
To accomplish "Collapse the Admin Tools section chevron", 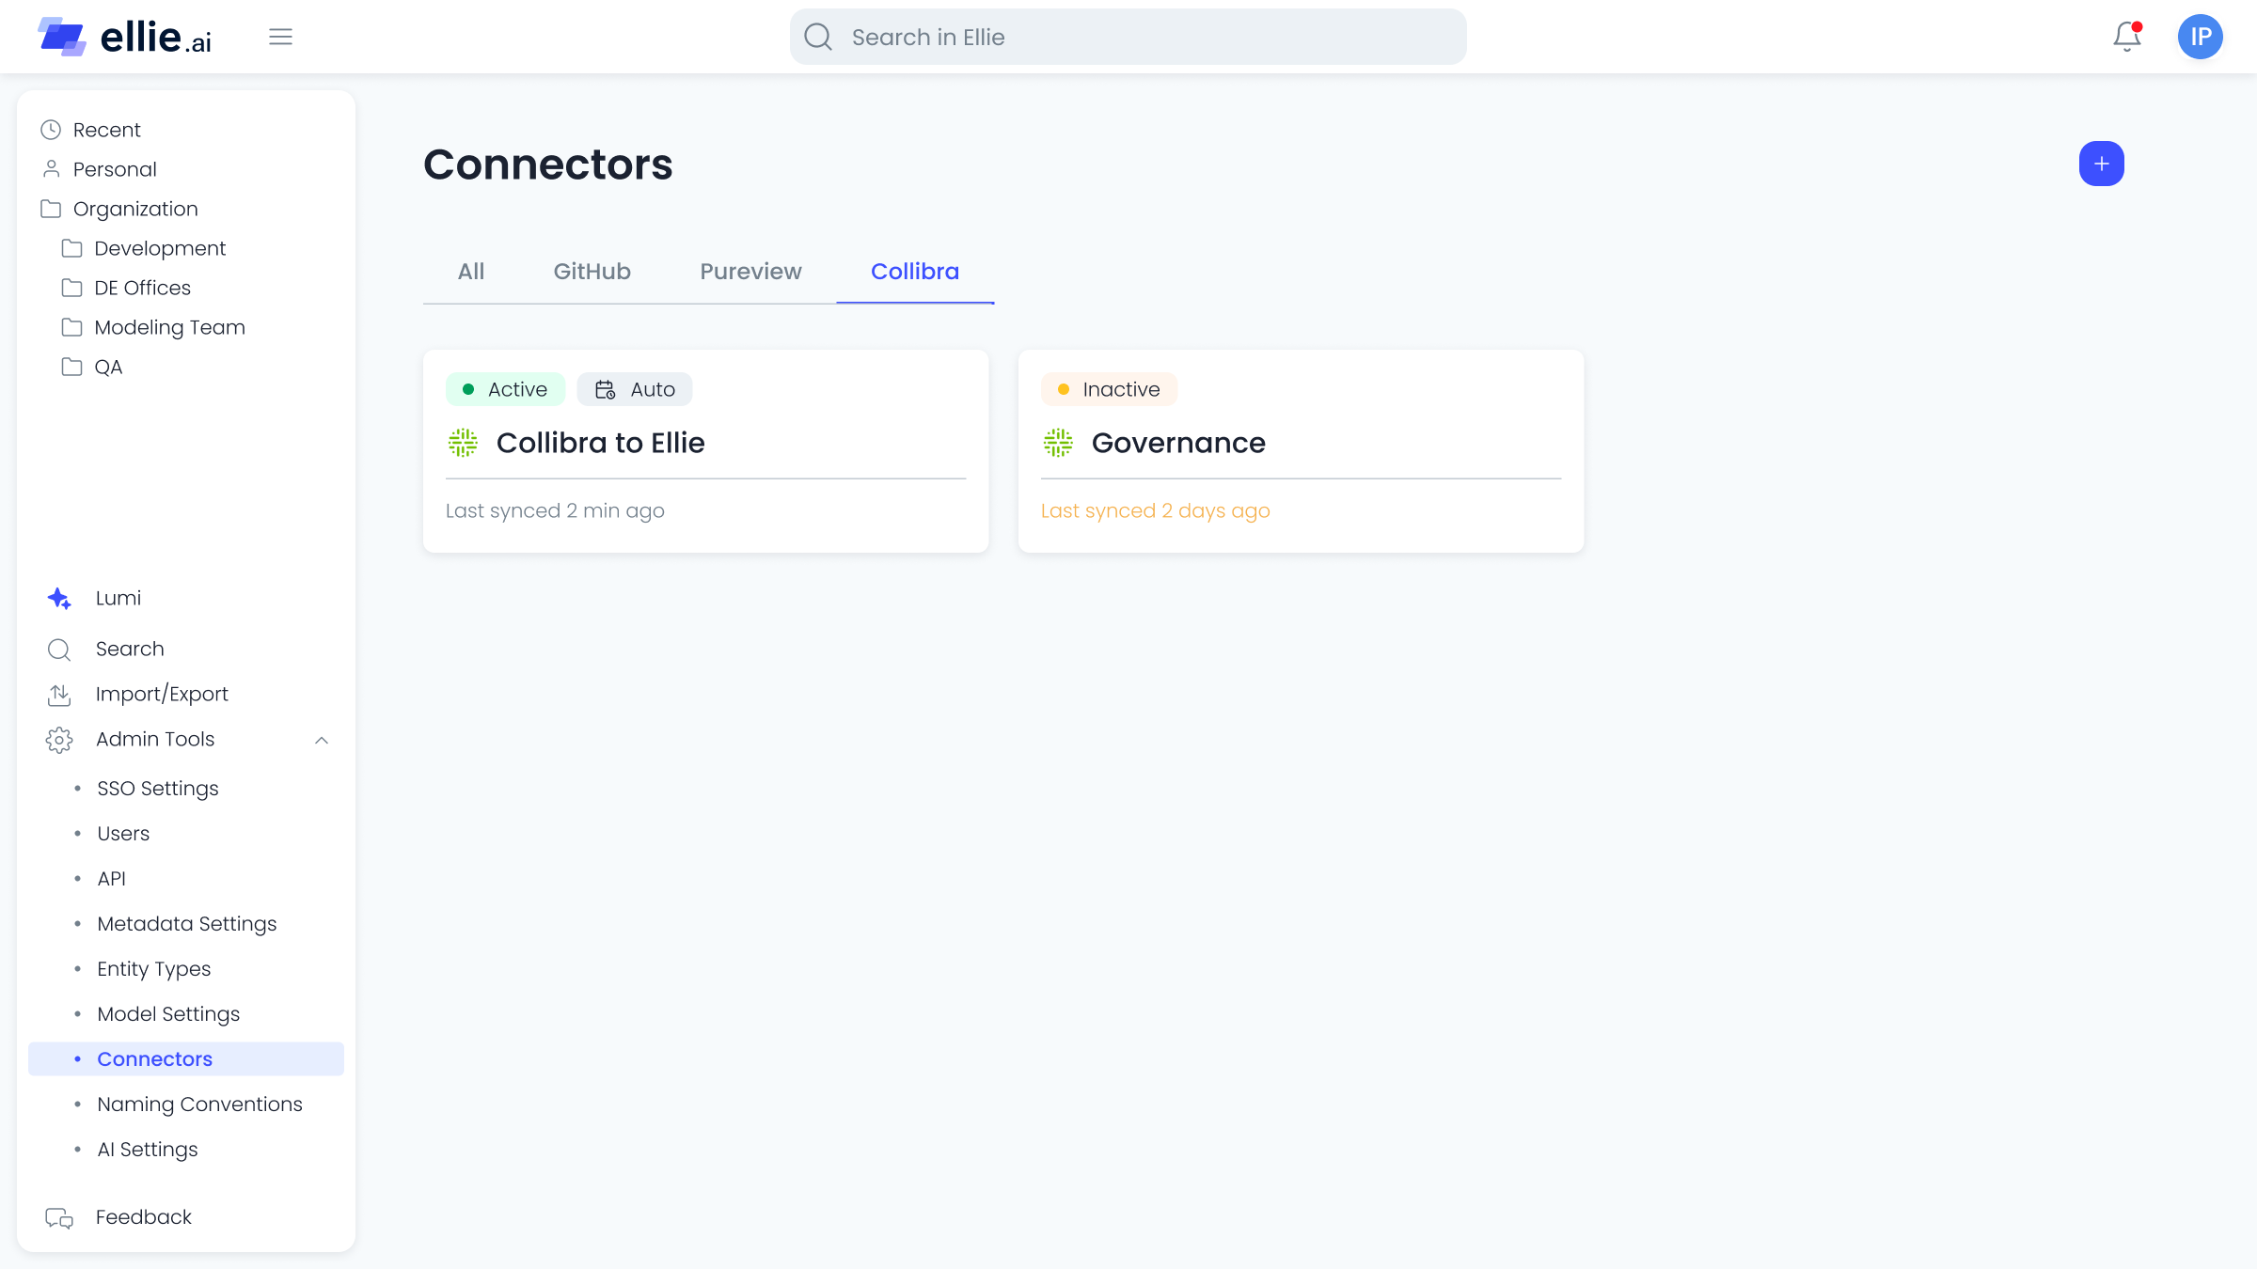I will tap(322, 740).
